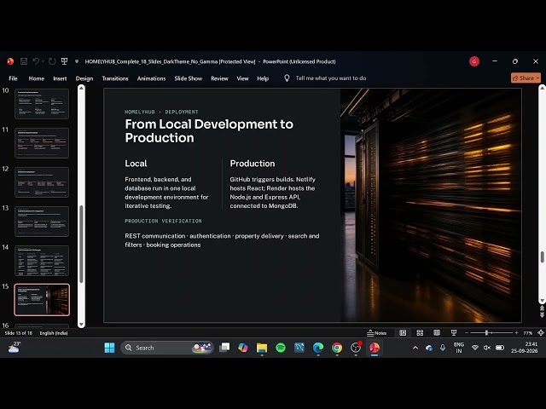Click the Previous Slide double arrow

pyautogui.click(x=542, y=308)
